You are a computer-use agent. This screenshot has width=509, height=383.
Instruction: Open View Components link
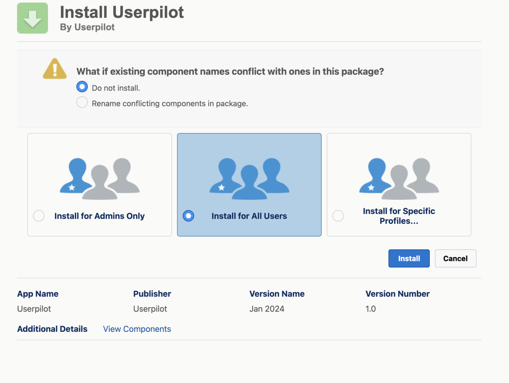[x=137, y=329]
